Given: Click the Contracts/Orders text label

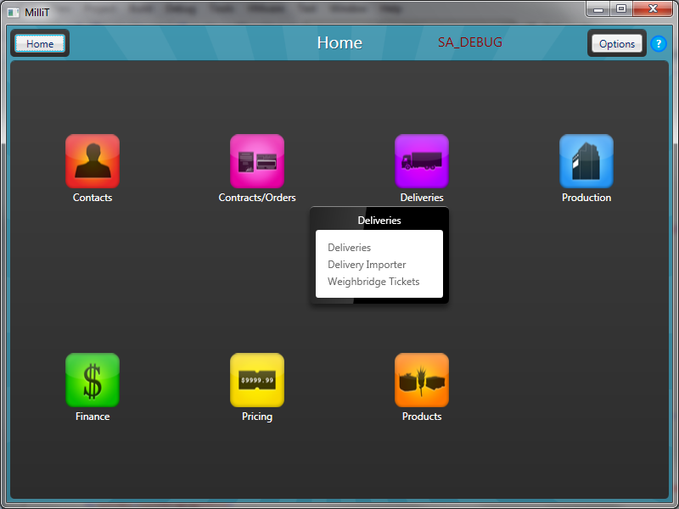Looking at the screenshot, I should pyautogui.click(x=257, y=198).
